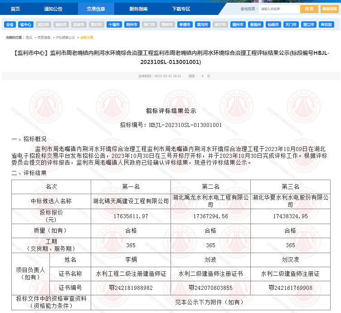Choose the 孝感市 city filter
341x313 pixels.
[185, 24]
